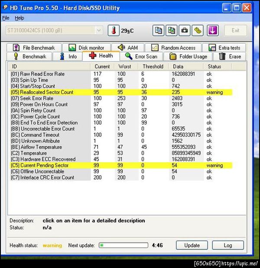Select the Offline Uncorrectable row

pos(121,171)
